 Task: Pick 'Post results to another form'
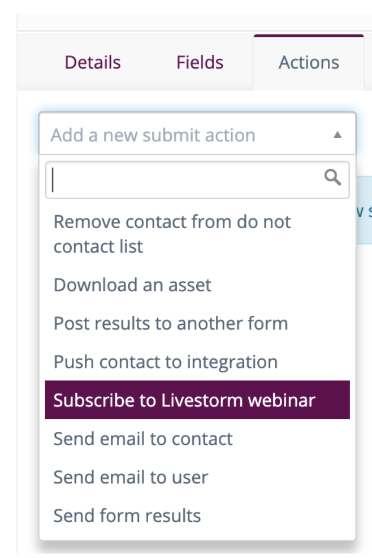click(197, 323)
